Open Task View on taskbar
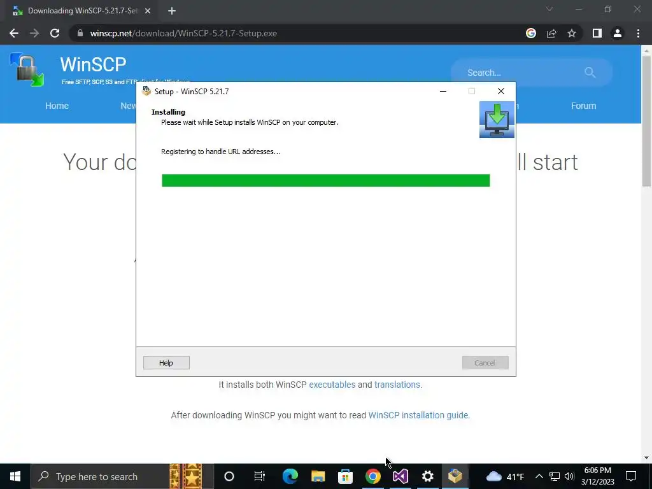652x489 pixels. (x=260, y=476)
